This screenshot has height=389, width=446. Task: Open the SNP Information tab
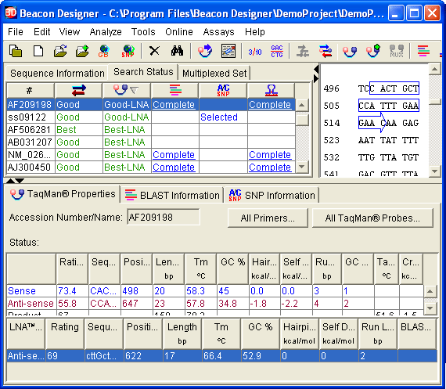(272, 196)
